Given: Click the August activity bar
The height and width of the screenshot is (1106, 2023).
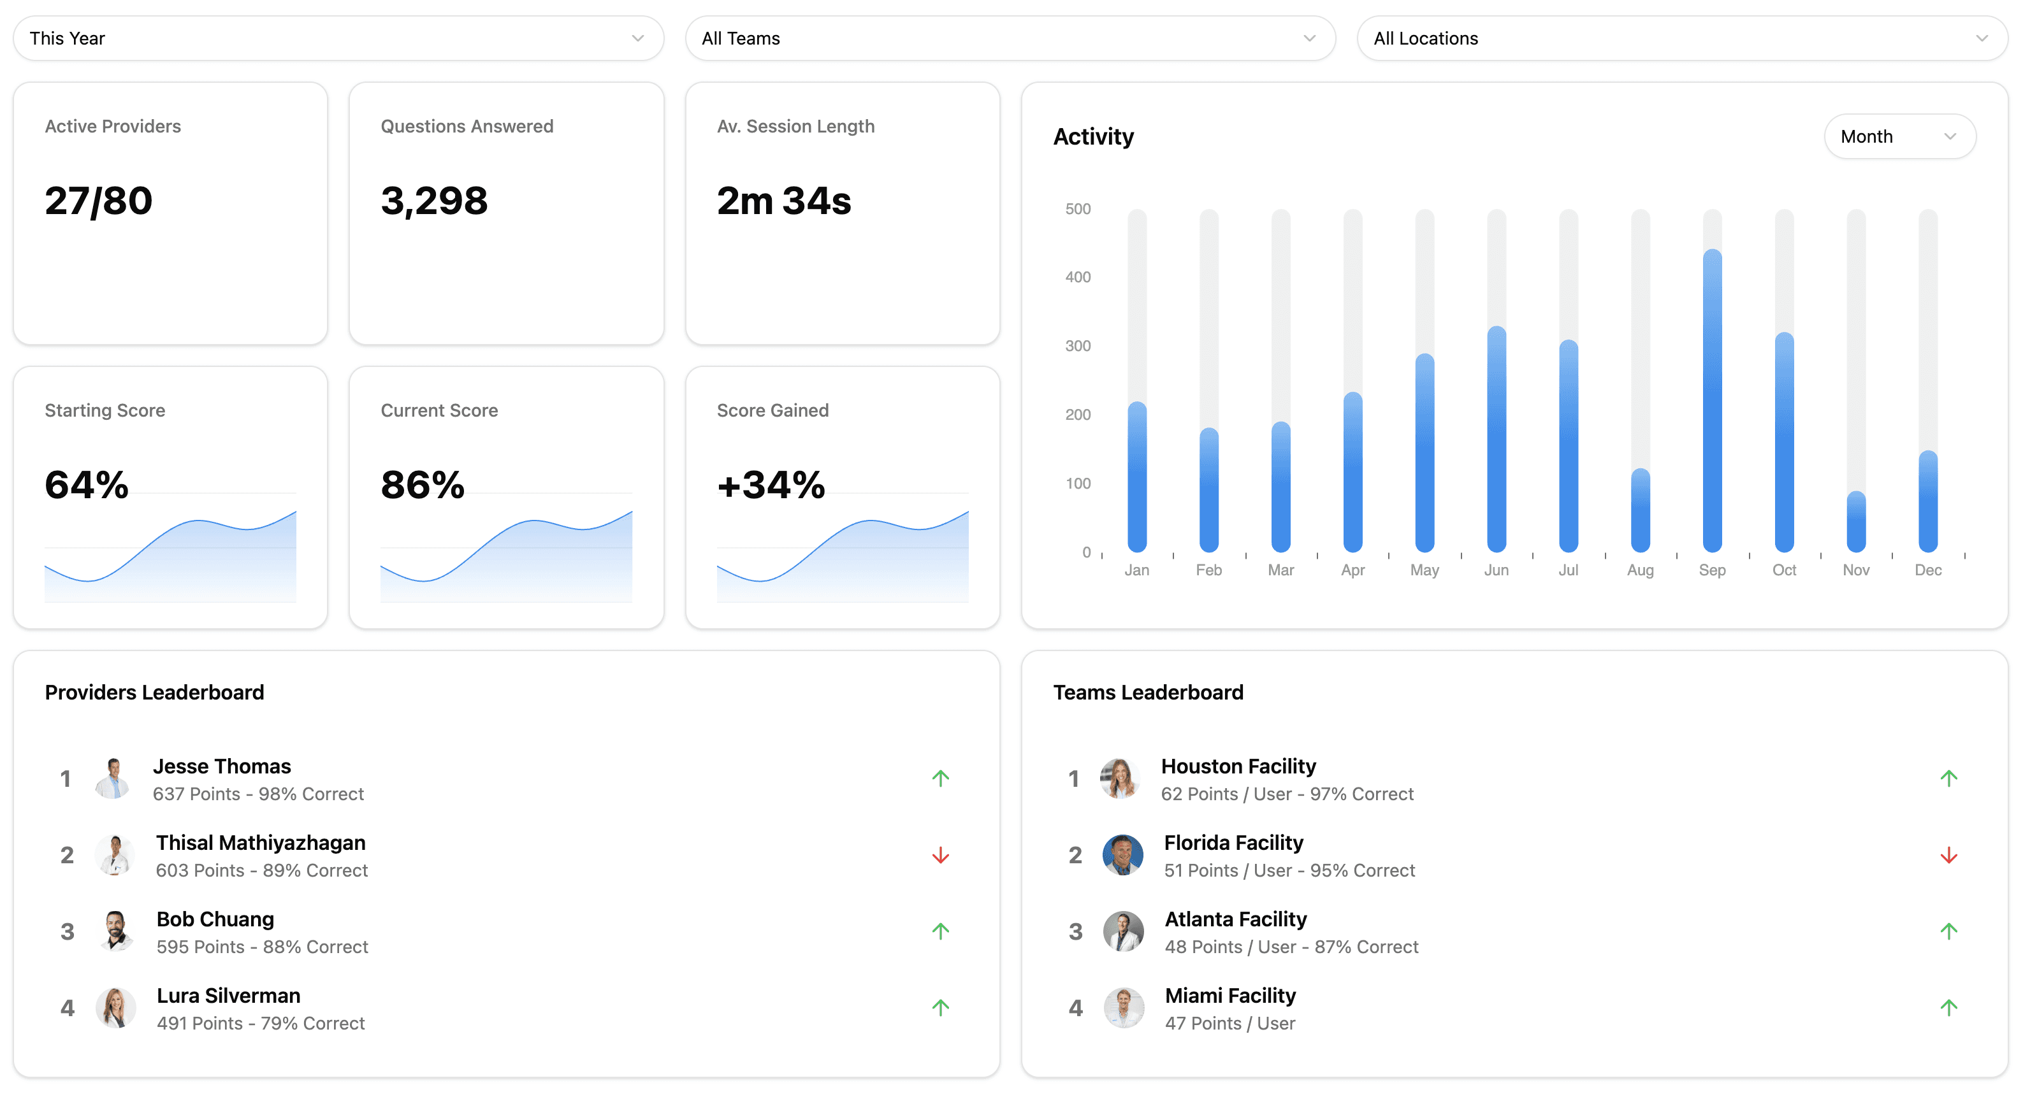Looking at the screenshot, I should coord(1640,510).
